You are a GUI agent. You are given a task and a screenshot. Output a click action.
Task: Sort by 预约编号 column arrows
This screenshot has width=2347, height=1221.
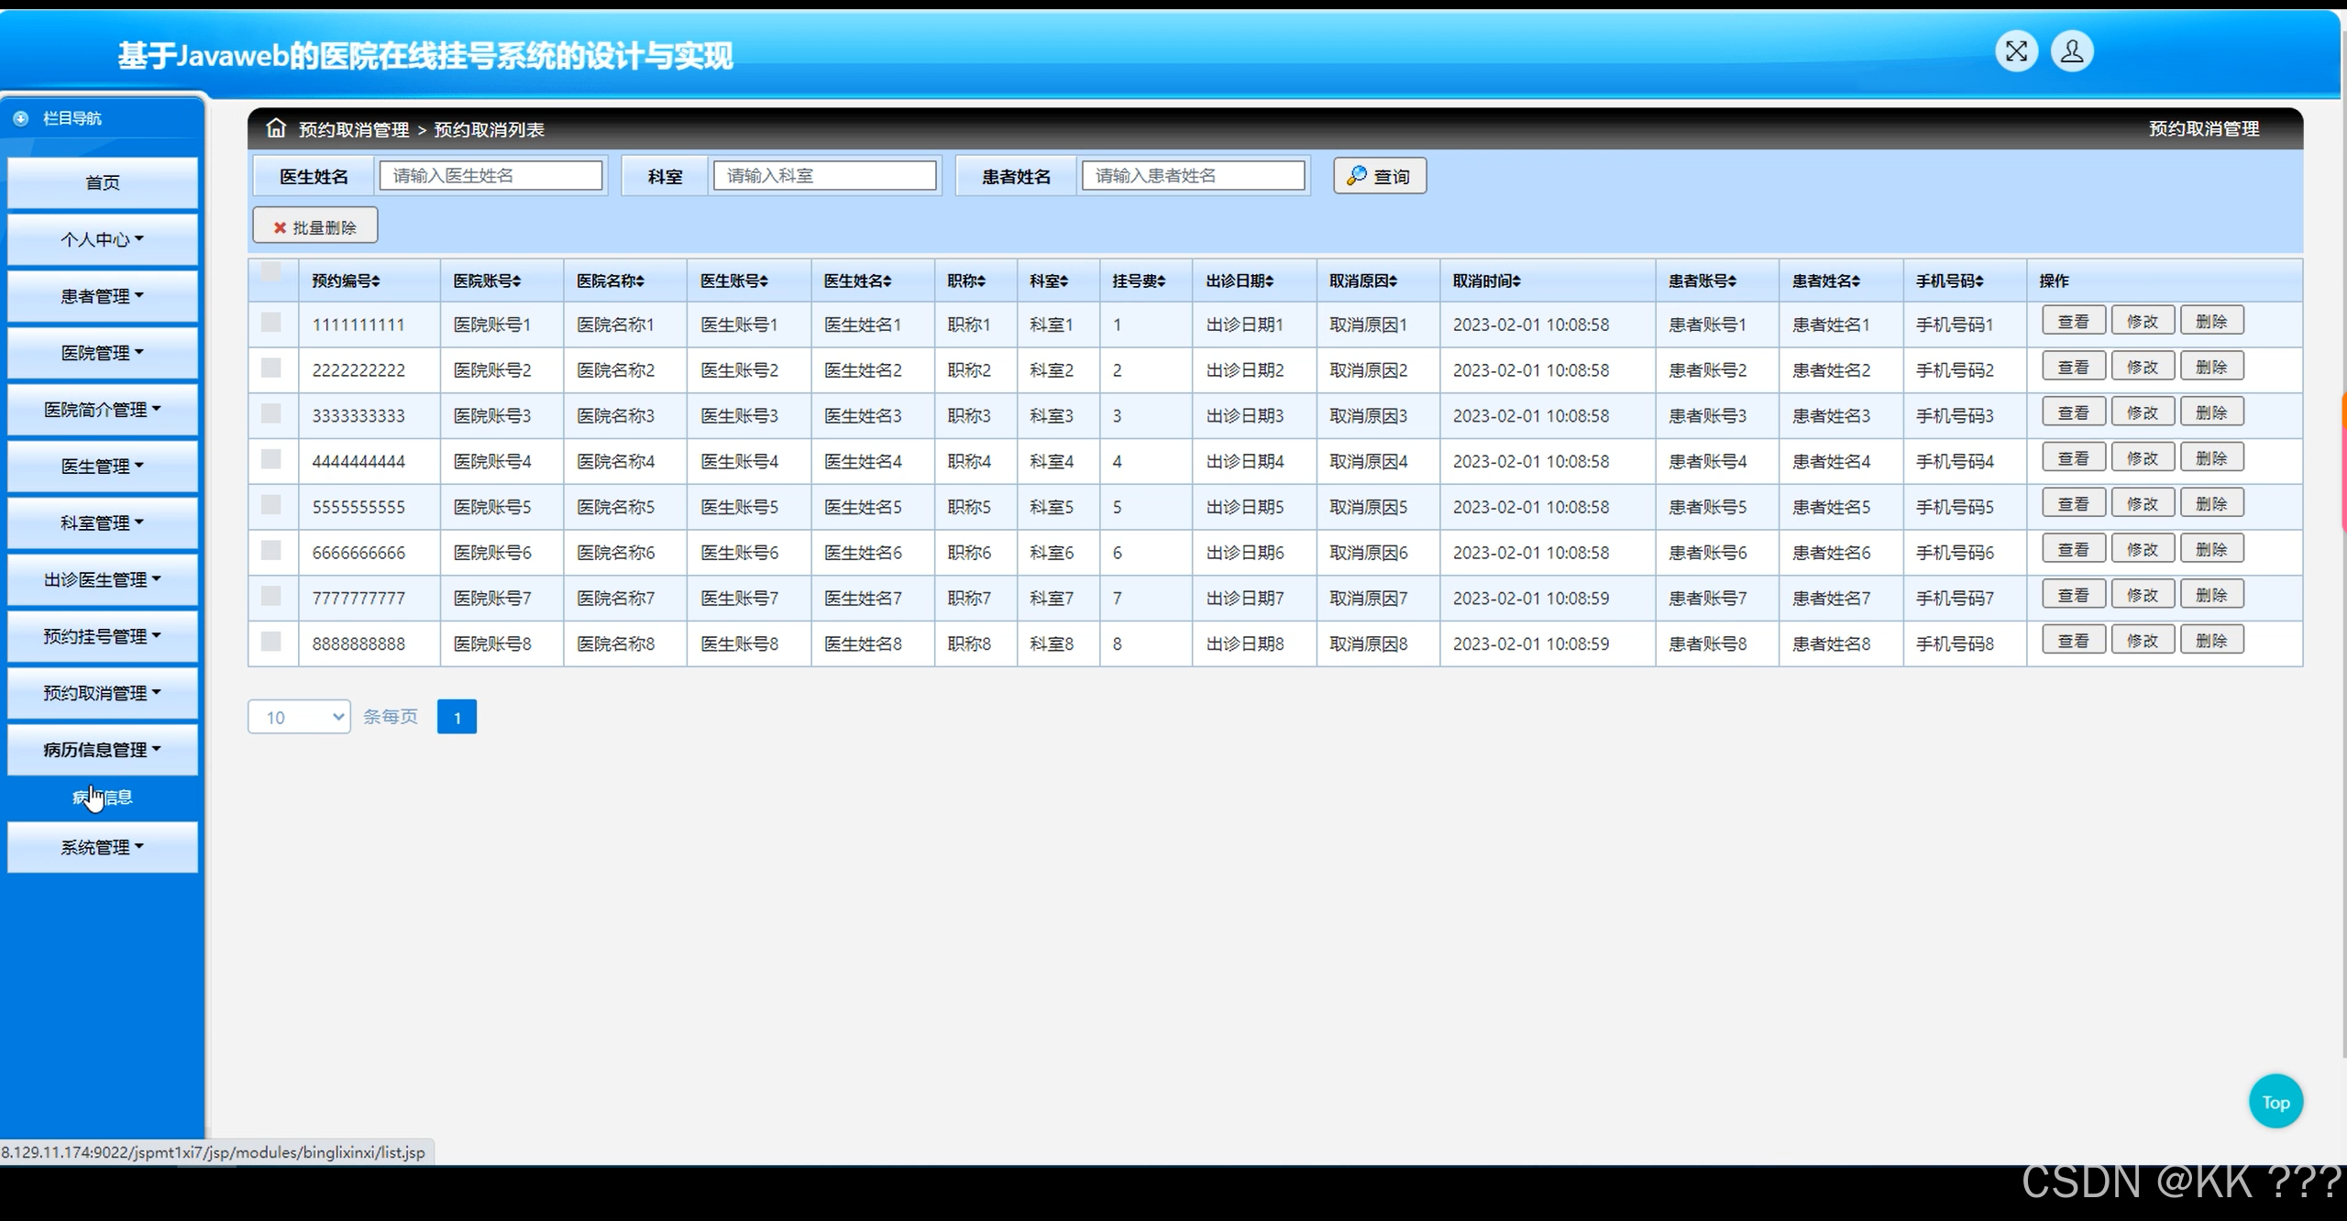click(x=376, y=281)
